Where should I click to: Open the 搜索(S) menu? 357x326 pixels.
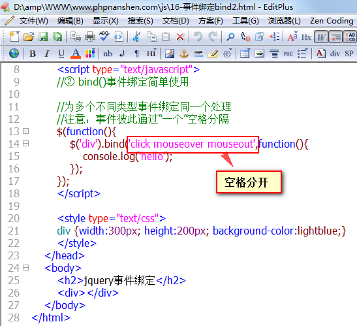point(140,21)
